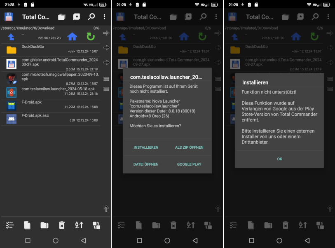The image size is (335, 248).
Task: Tap arrow next to DuckDuckGo folder, left screen
Action: click(x=106, y=47)
